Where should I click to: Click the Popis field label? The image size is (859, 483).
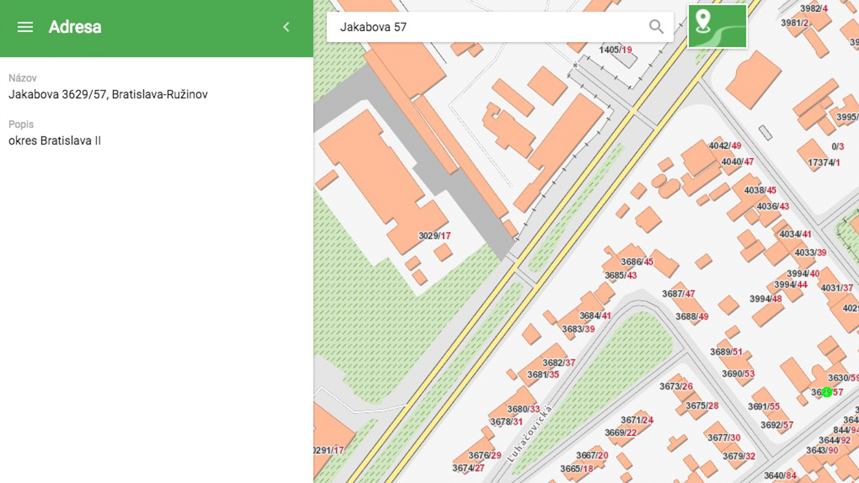(x=21, y=124)
